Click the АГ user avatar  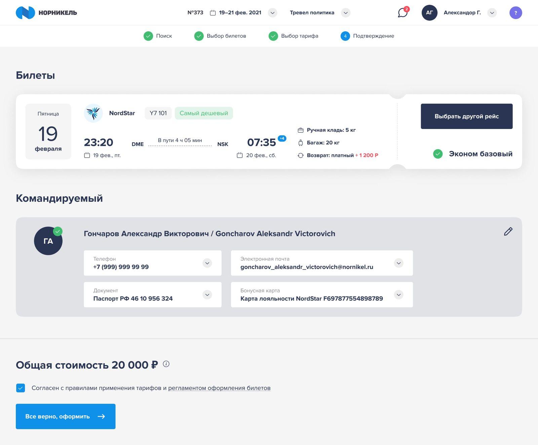[x=429, y=13]
